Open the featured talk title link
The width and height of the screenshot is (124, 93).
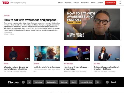[30, 20]
